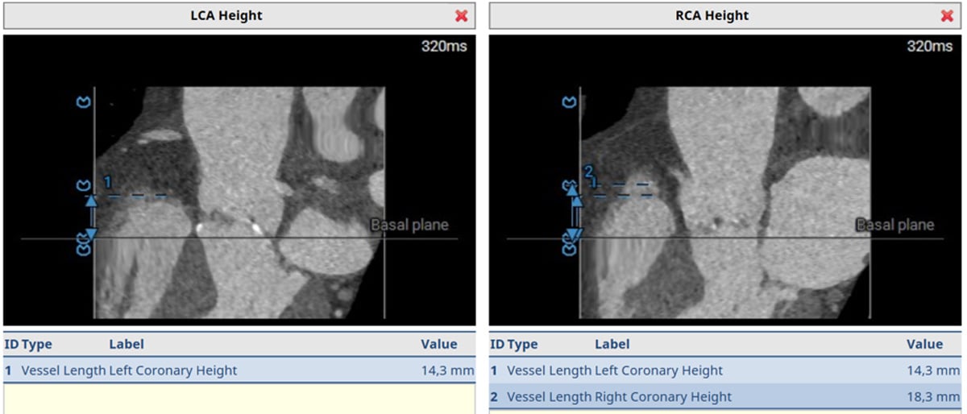Click lowest marker icon in LCA Height view
The width and height of the screenshot is (967, 414).
[x=84, y=249]
